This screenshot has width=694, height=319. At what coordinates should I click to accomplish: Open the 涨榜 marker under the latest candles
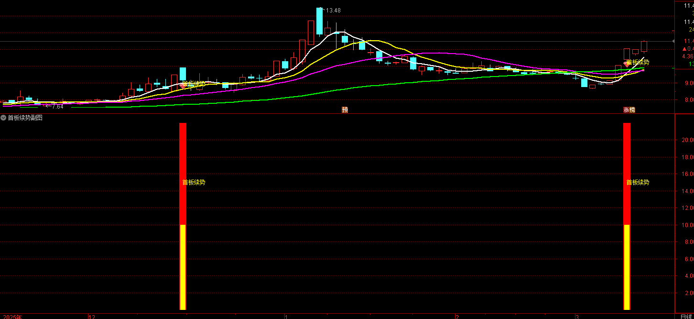629,110
